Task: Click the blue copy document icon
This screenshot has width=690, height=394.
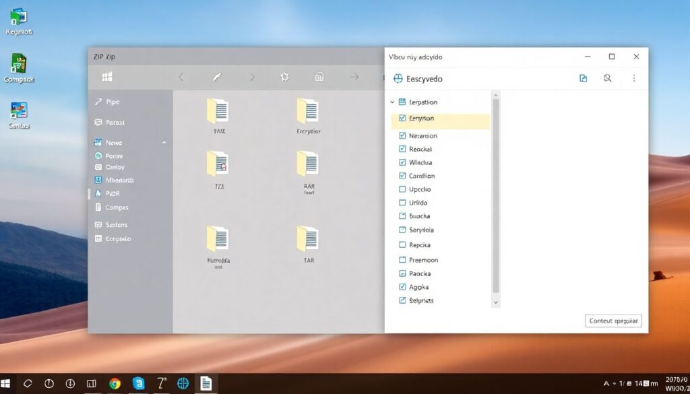Action: click(x=583, y=79)
